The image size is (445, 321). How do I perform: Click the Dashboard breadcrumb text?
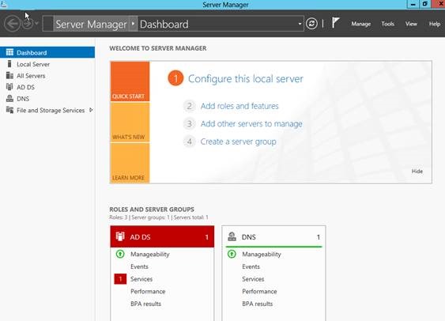pyautogui.click(x=164, y=25)
